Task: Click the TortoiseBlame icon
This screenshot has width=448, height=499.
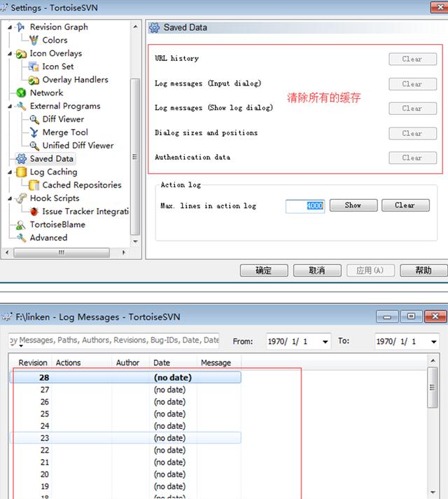Action: coord(21,225)
